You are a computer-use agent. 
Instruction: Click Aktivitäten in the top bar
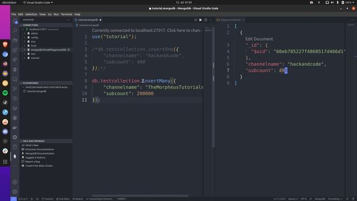9,2
